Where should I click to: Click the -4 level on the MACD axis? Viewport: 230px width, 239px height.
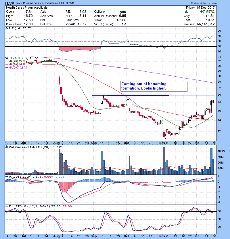coord(219,202)
